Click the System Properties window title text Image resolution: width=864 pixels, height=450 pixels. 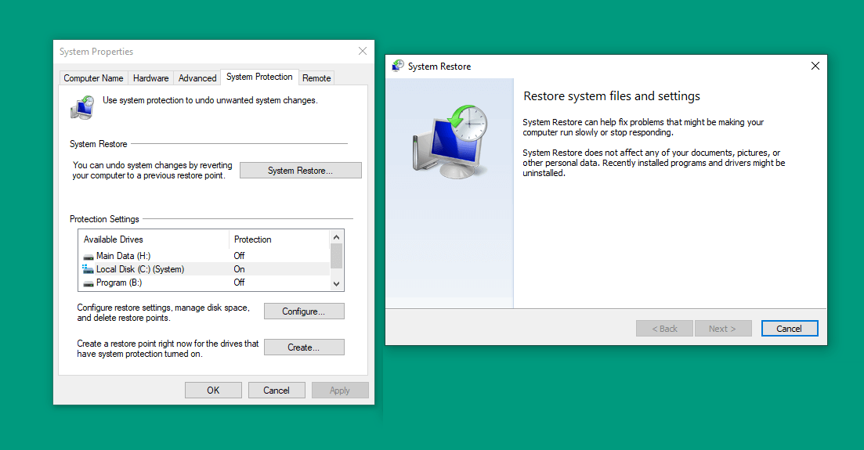96,52
